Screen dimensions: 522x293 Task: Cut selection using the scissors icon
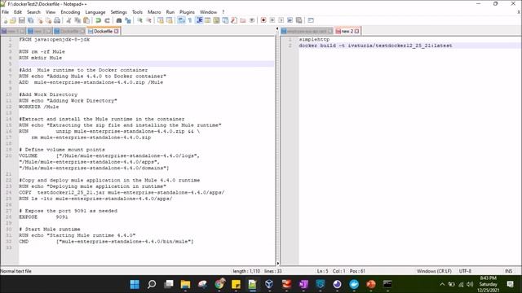pos(69,20)
